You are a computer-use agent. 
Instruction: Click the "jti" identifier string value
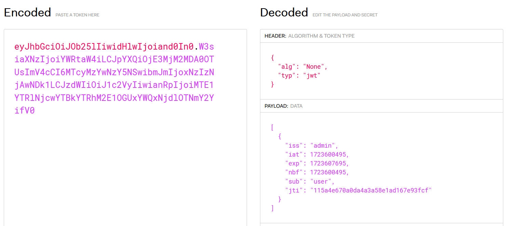(x=371, y=190)
